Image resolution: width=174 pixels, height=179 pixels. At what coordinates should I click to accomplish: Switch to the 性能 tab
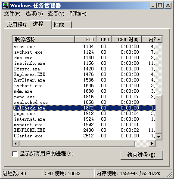(x=62, y=25)
